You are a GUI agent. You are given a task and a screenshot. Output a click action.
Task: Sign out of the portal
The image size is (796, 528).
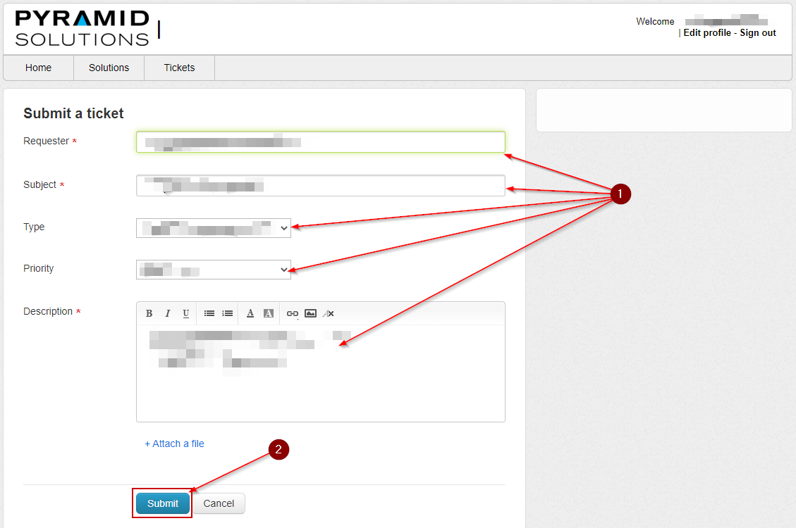pyautogui.click(x=758, y=33)
